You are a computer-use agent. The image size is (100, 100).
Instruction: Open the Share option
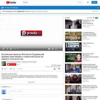(x=12, y=69)
